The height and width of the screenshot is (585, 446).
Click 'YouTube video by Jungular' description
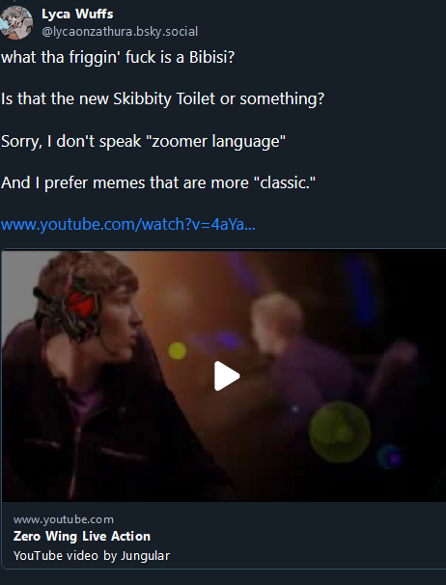pyautogui.click(x=92, y=555)
